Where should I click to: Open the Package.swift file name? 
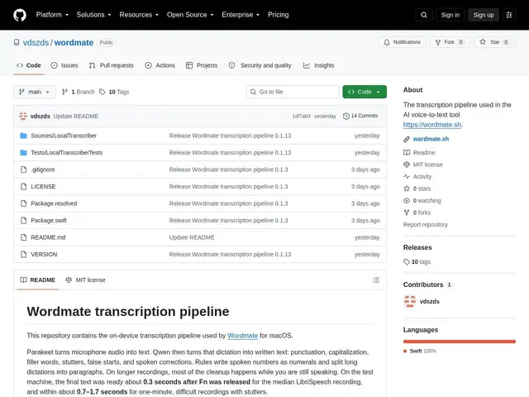tap(49, 221)
